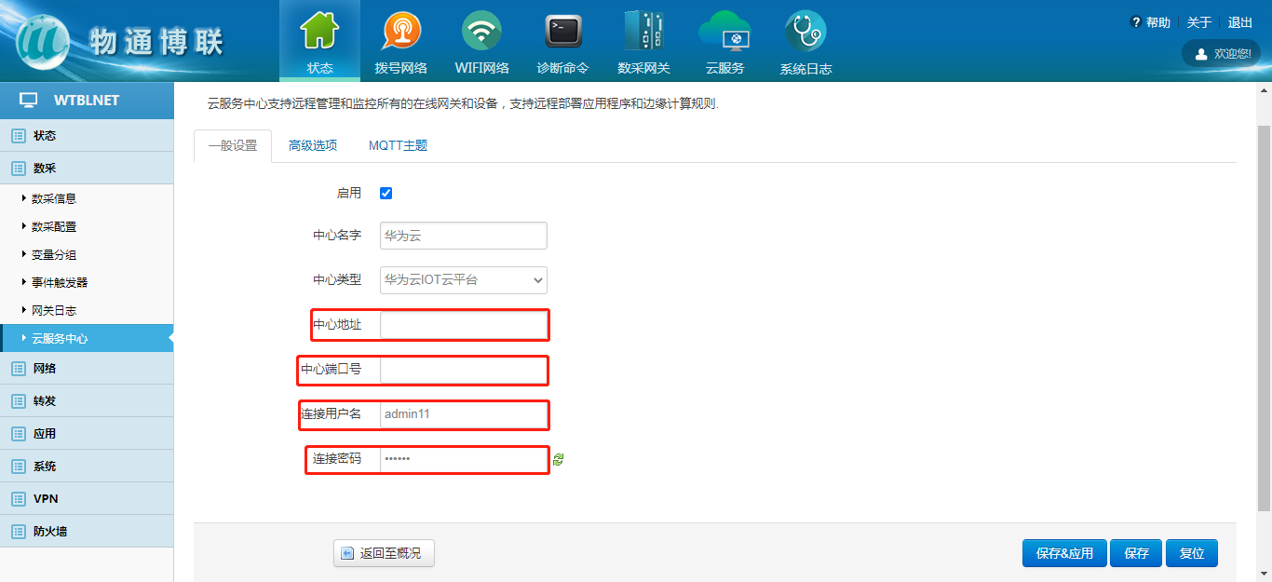Screen dimensions: 1272x582
Task: Click the 云服务 cloud icon
Action: click(x=724, y=32)
